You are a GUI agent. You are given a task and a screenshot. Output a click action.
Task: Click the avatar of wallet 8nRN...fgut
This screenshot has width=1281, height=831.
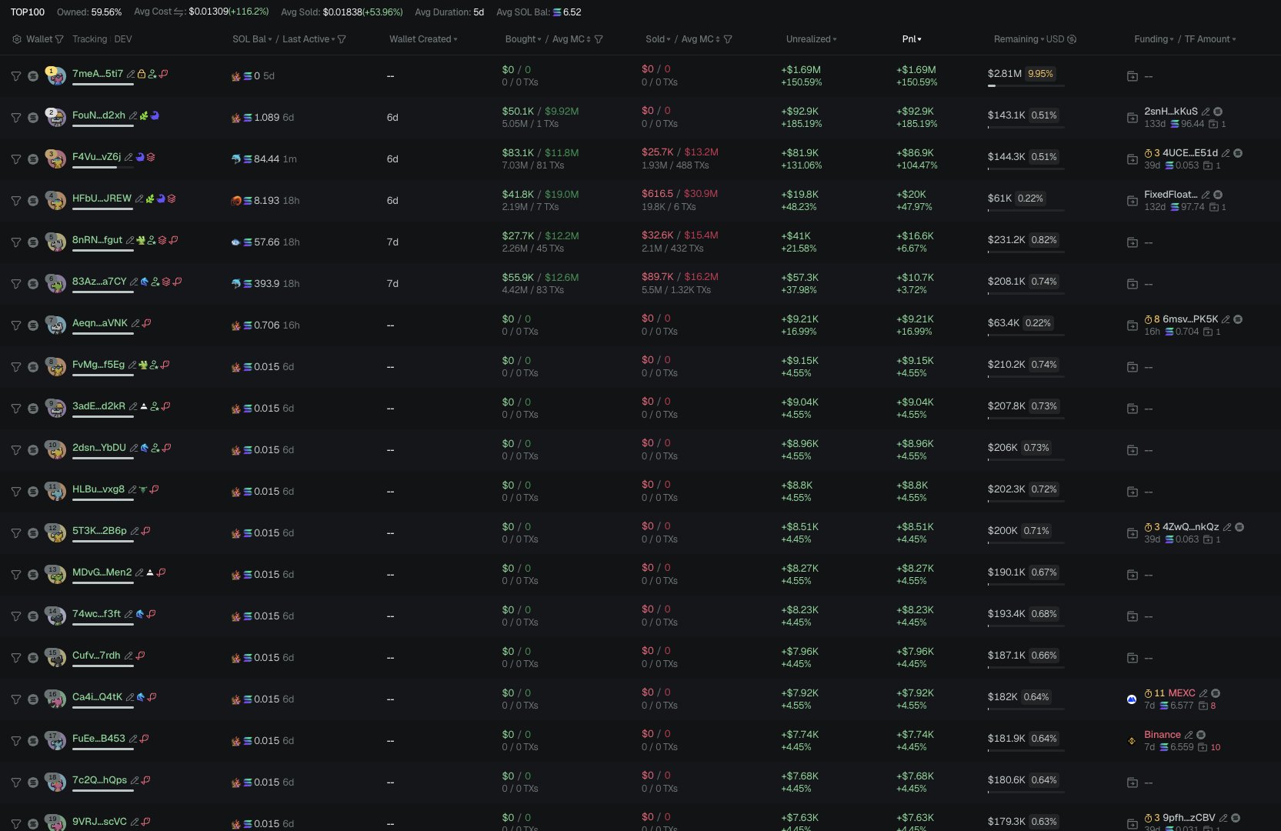[x=55, y=242]
